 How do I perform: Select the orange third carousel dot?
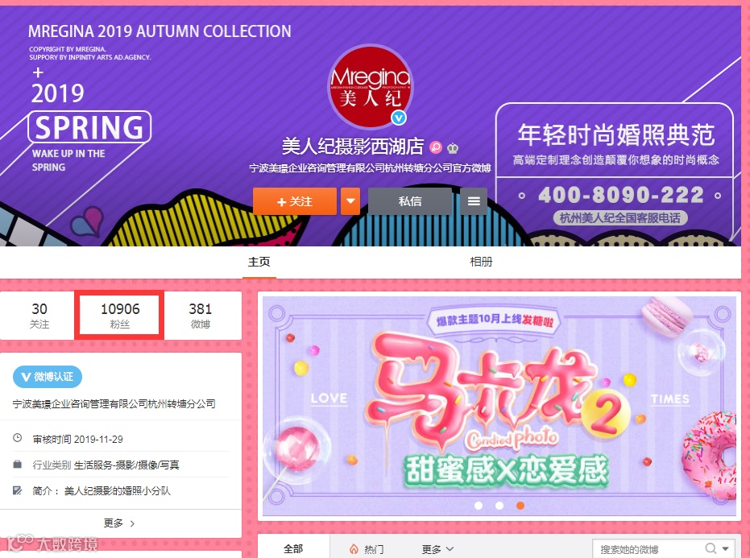point(520,506)
